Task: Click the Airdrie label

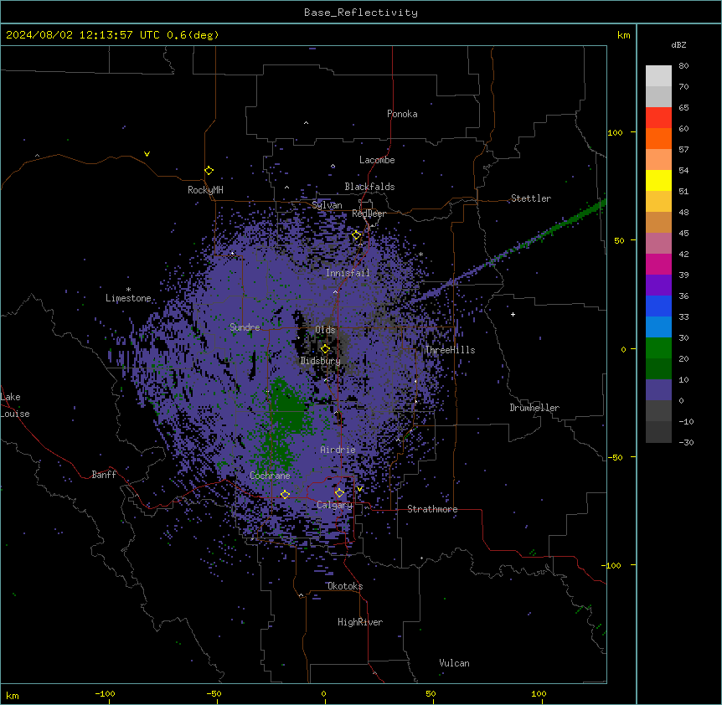Action: (338, 450)
